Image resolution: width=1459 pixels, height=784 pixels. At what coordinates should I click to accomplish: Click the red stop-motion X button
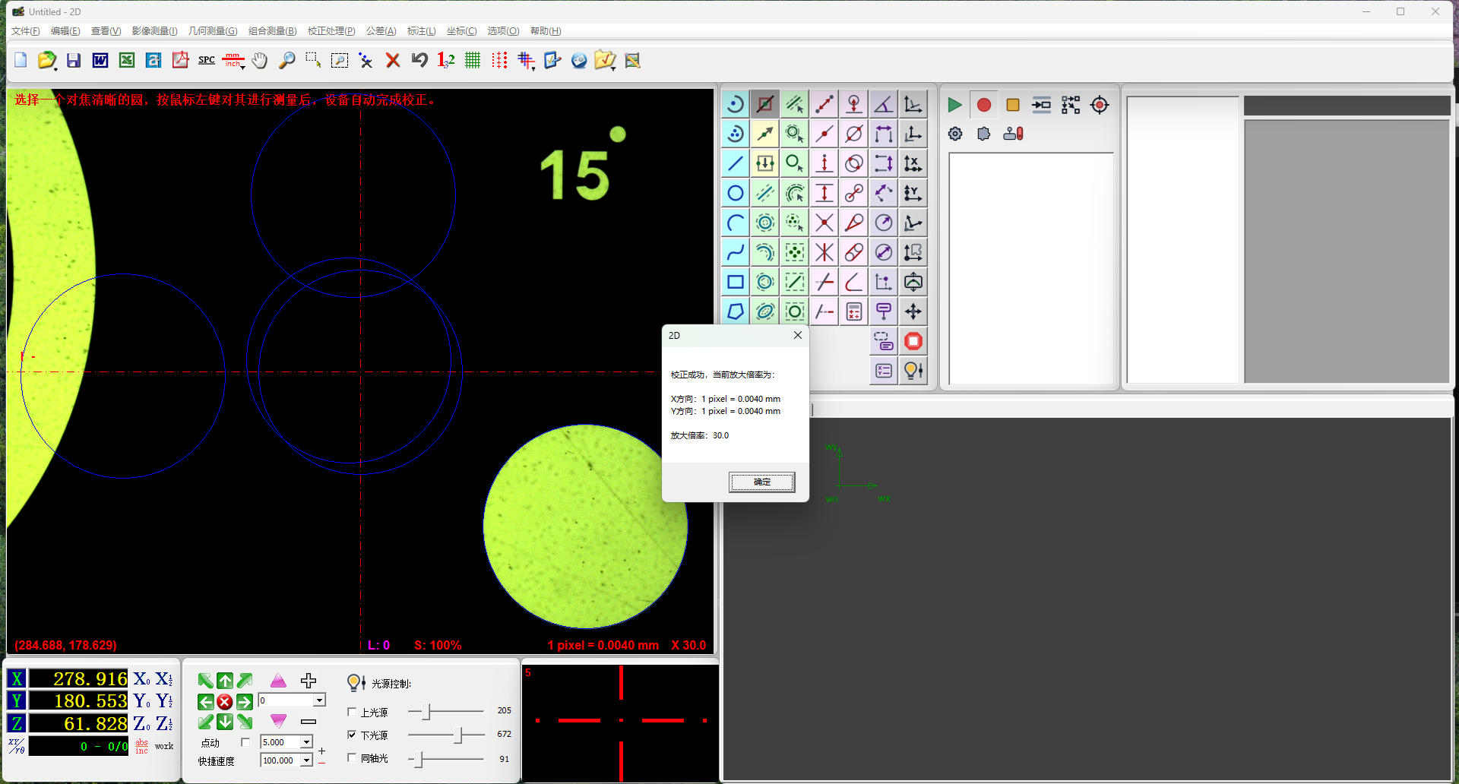tap(225, 702)
